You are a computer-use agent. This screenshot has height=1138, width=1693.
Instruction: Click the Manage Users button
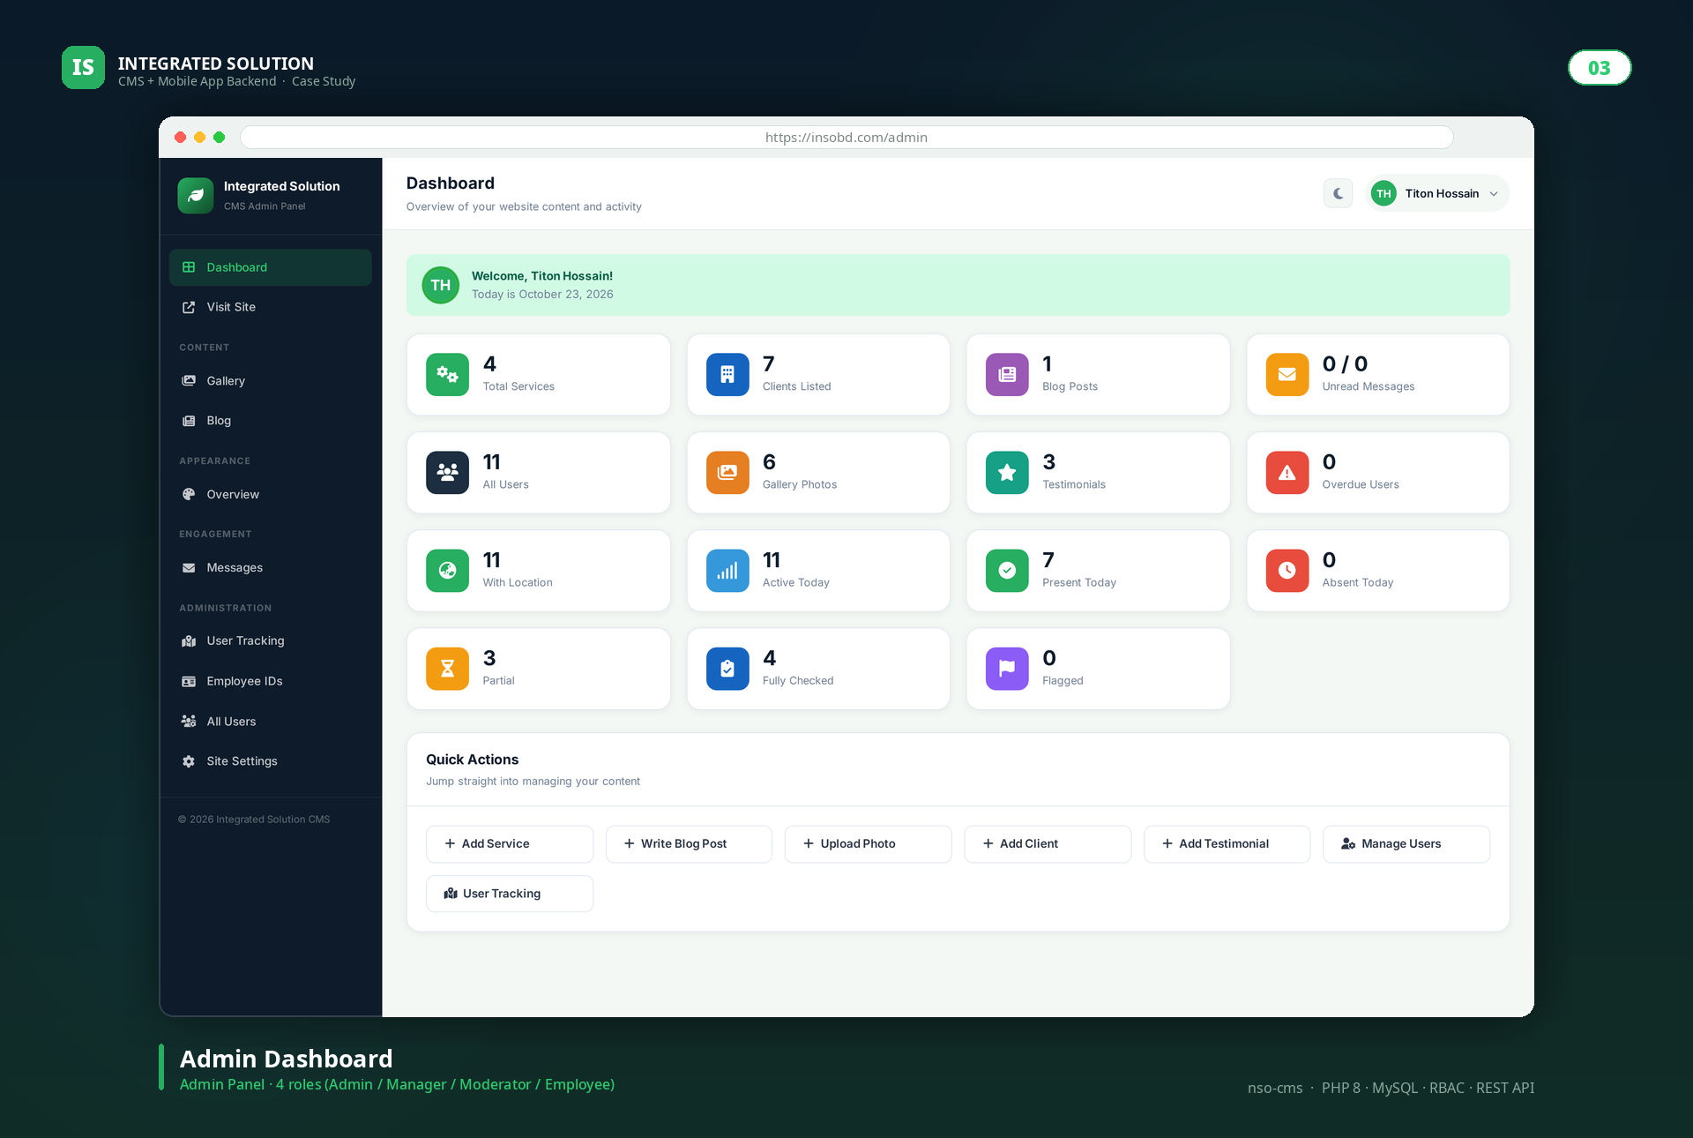click(1406, 844)
